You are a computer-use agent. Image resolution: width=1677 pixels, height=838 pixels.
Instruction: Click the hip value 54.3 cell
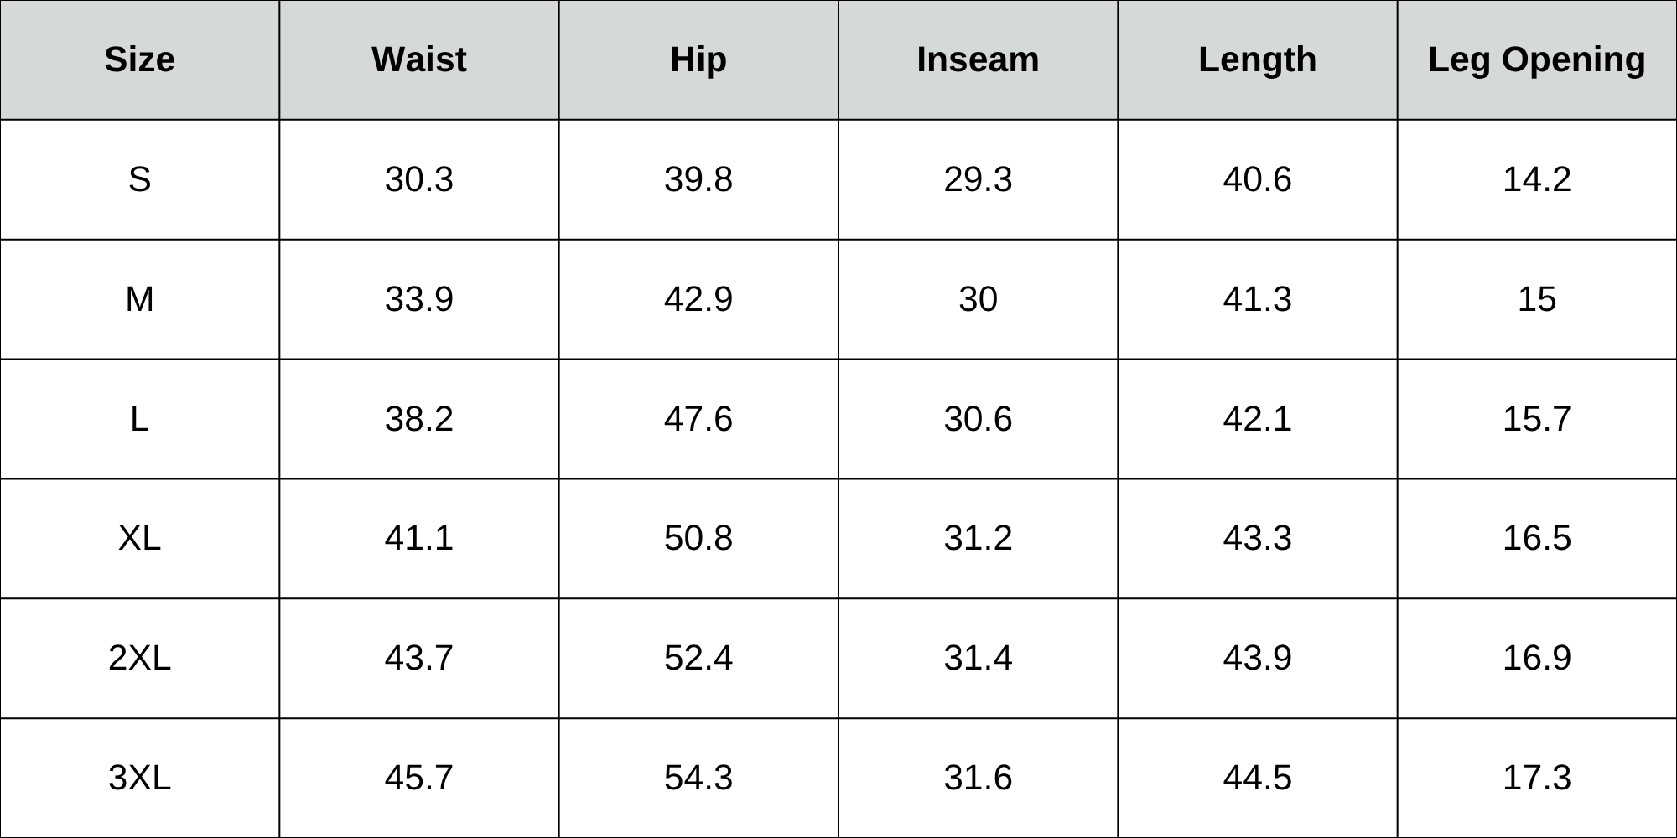(x=698, y=778)
